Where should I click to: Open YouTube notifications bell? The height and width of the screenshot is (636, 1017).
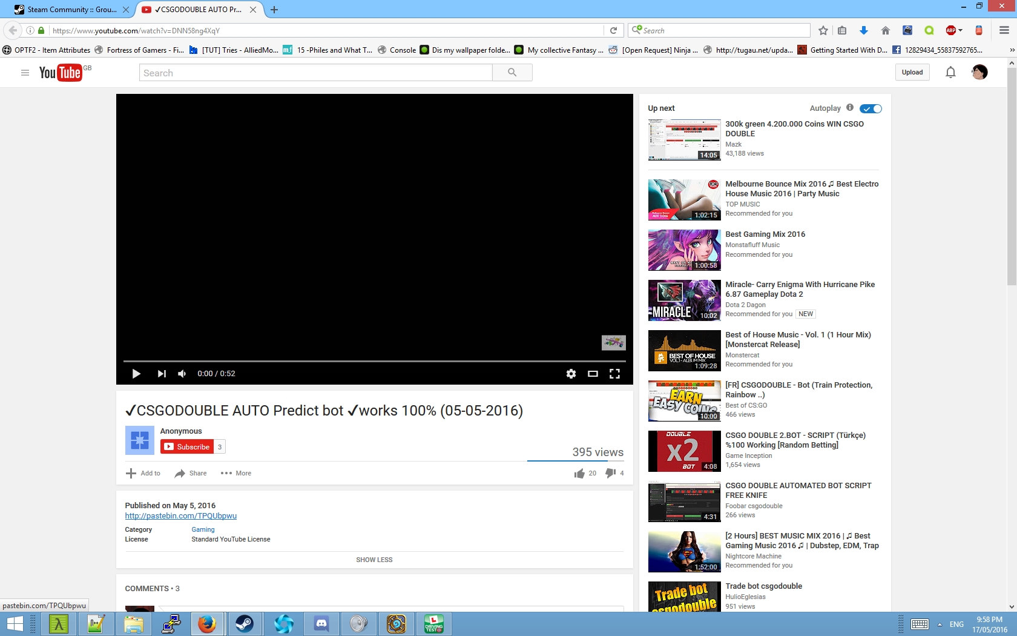tap(950, 73)
